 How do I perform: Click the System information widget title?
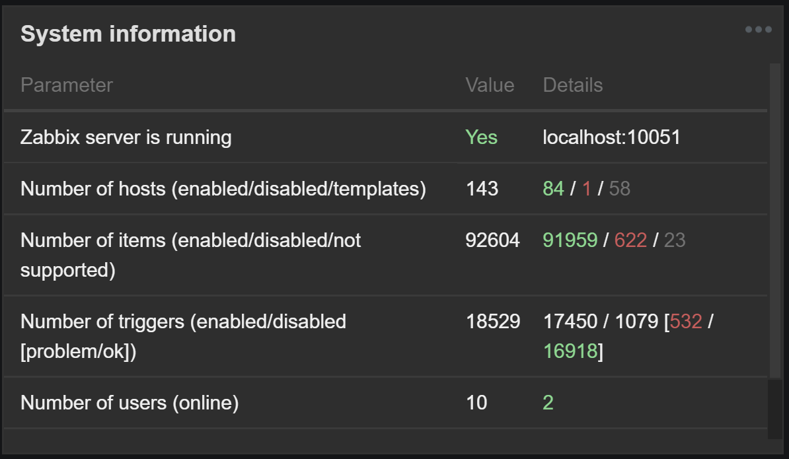128,34
